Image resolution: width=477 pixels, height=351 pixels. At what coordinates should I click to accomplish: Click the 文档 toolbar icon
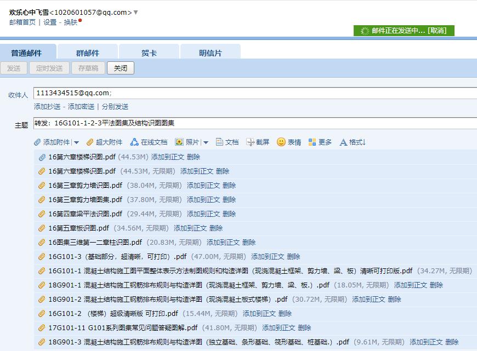point(219,142)
